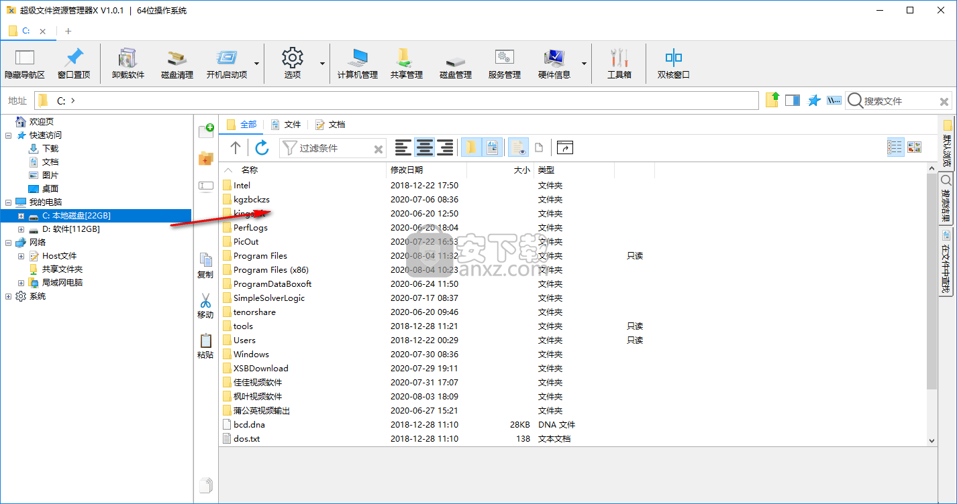Toggle left-align column layout

coord(403,147)
